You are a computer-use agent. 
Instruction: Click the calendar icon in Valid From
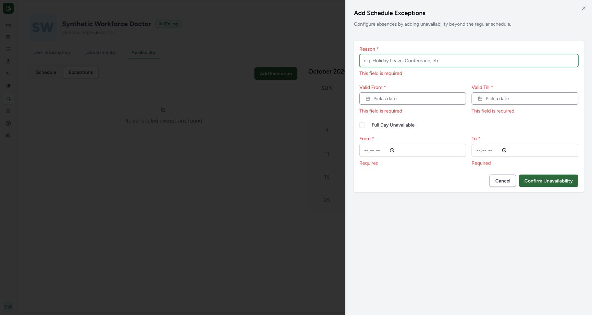(368, 99)
